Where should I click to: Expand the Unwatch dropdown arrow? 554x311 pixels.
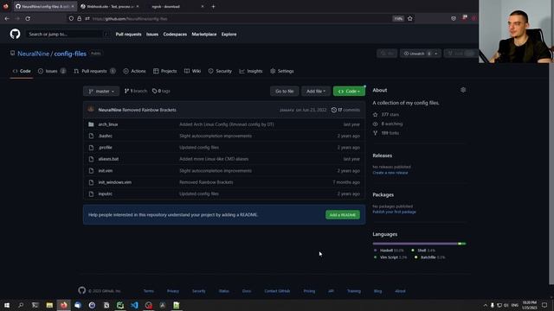pos(436,54)
